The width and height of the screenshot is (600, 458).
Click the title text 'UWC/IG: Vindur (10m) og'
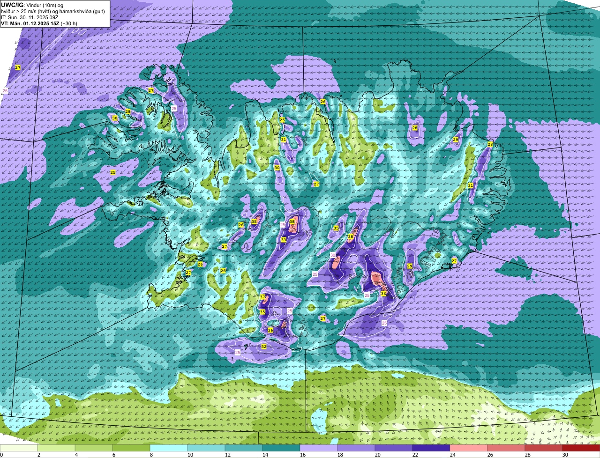coord(33,5)
